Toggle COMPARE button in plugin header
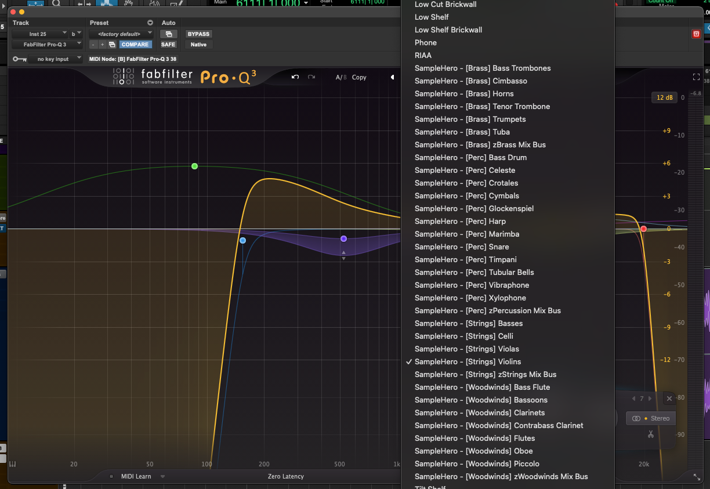Viewport: 710px width, 489px height. (x=135, y=45)
